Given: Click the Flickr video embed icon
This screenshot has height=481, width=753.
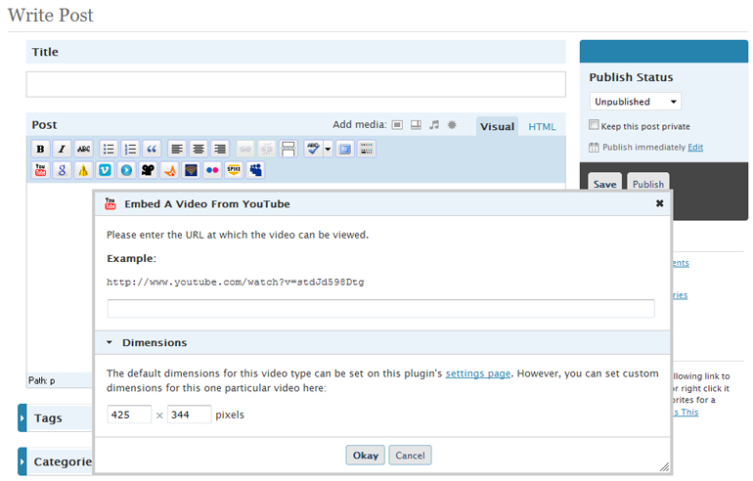Looking at the screenshot, I should click(x=212, y=170).
